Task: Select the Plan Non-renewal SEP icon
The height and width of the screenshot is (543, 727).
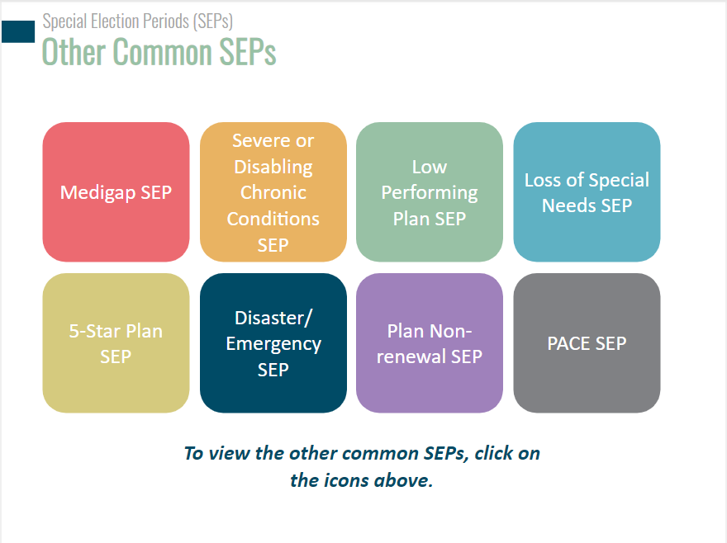Action: 430,342
